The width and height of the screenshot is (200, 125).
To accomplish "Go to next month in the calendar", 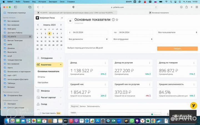I will [61, 25].
